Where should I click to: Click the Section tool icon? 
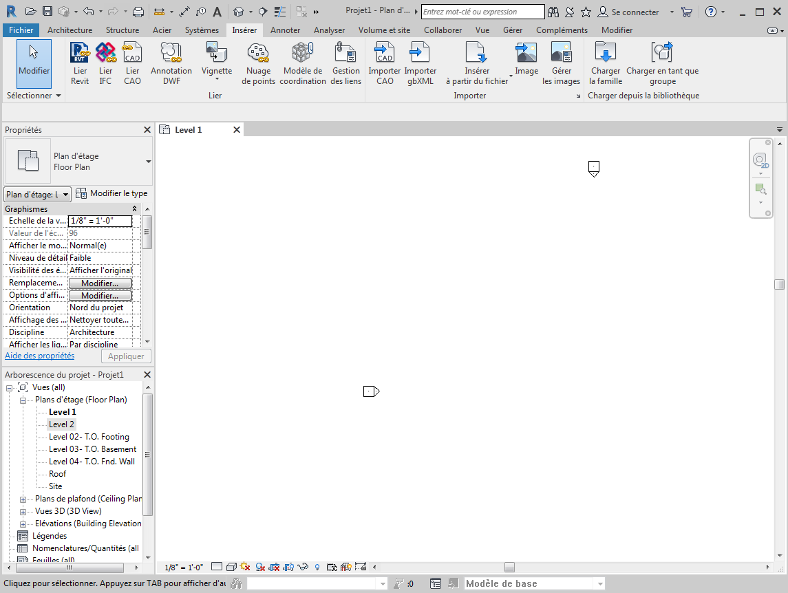point(262,12)
